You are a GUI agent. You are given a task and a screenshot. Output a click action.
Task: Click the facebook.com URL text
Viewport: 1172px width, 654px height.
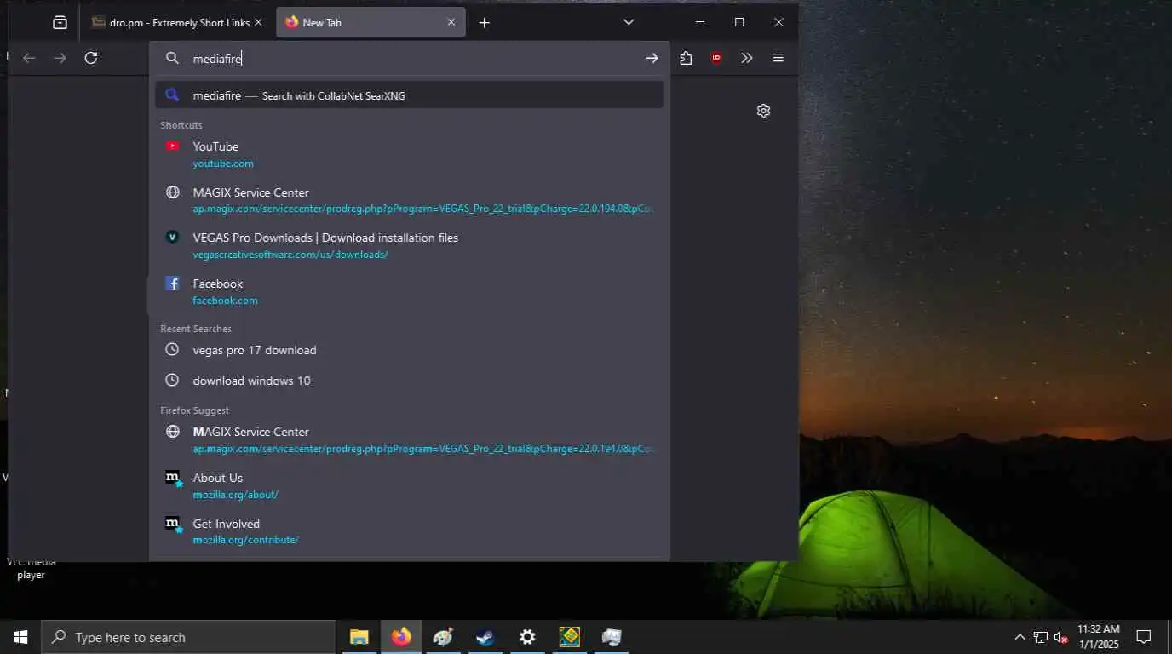[225, 301]
